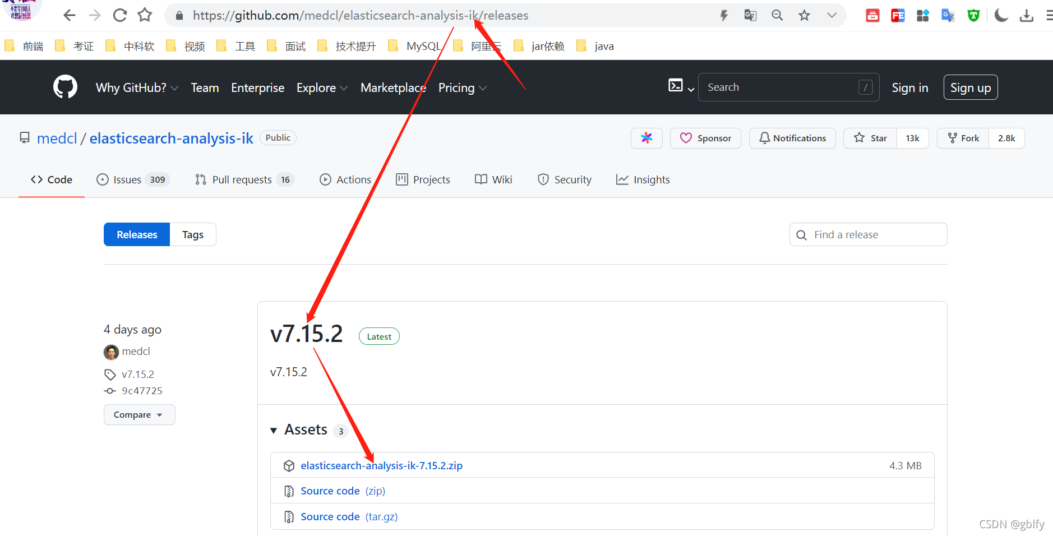Screen dimensions: 1053x536
Task: Open the Google Translate extension icon
Action: coord(948,15)
